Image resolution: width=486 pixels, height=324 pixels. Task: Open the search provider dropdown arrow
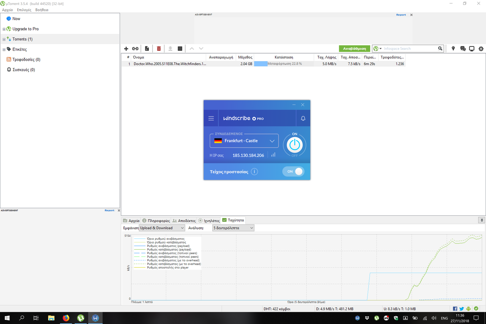click(x=380, y=49)
